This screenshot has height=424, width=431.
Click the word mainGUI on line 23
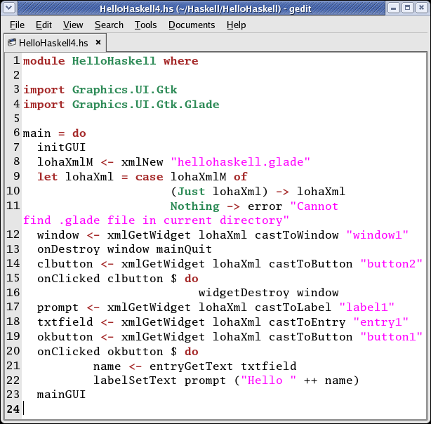tap(61, 395)
